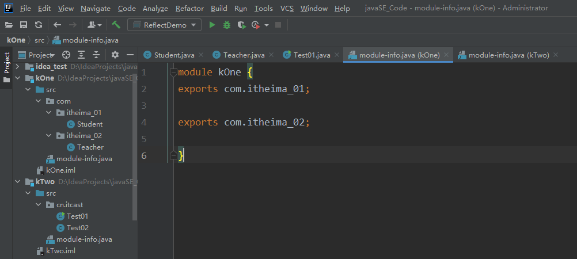The image size is (577, 259).
Task: Click the Locate/select opened file crosshair icon
Action: 66,55
